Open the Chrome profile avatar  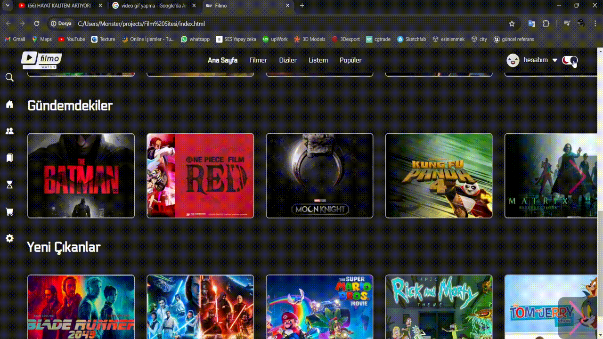[581, 24]
